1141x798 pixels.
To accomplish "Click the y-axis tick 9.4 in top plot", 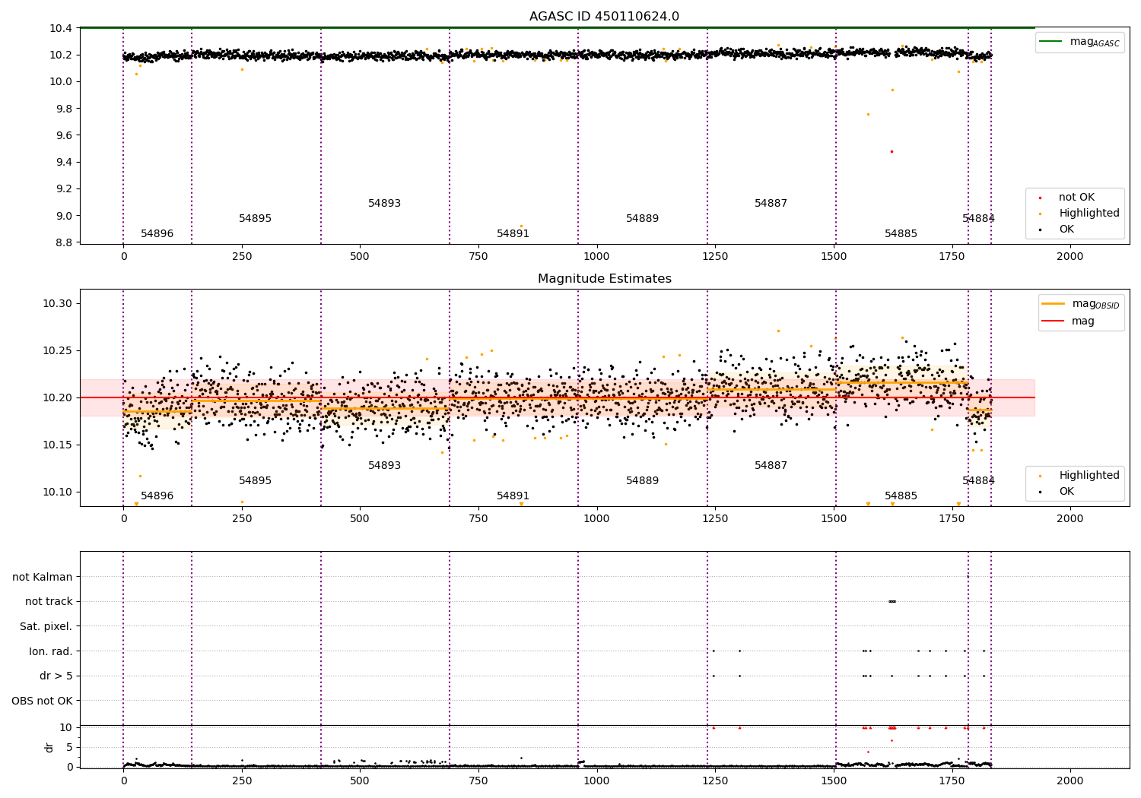I will (65, 162).
